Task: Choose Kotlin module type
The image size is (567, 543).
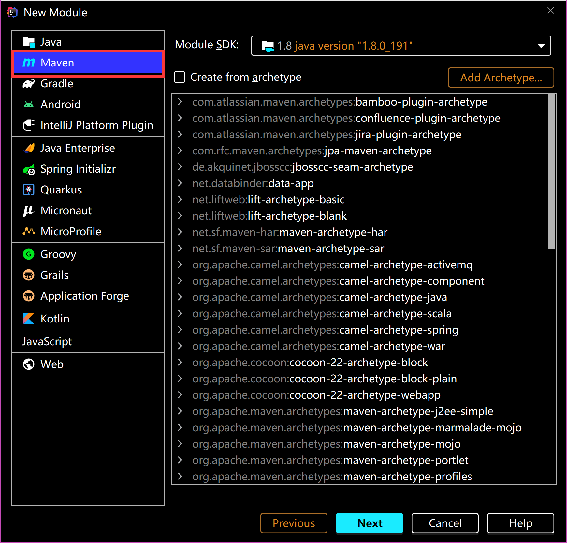Action: tap(88, 319)
